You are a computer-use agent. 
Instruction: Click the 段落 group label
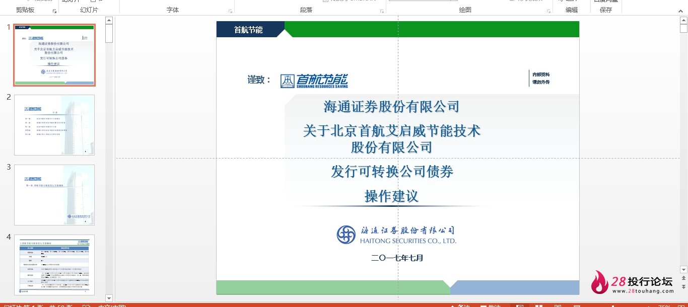pyautogui.click(x=306, y=10)
